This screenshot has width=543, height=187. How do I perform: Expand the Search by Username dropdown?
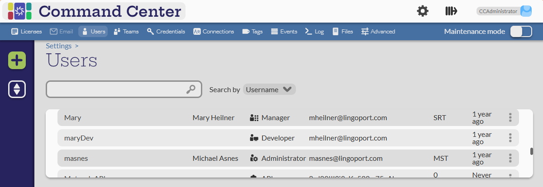click(269, 89)
